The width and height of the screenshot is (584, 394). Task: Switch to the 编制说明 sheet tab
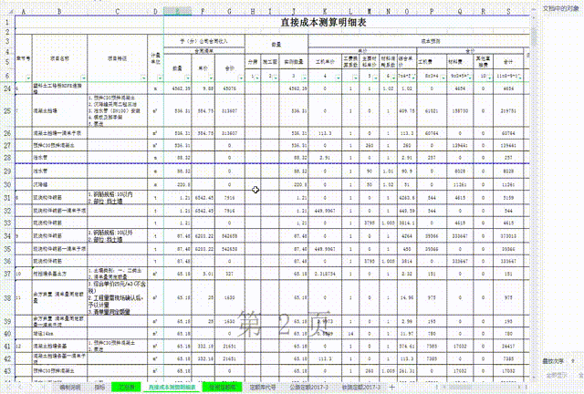tap(70, 388)
